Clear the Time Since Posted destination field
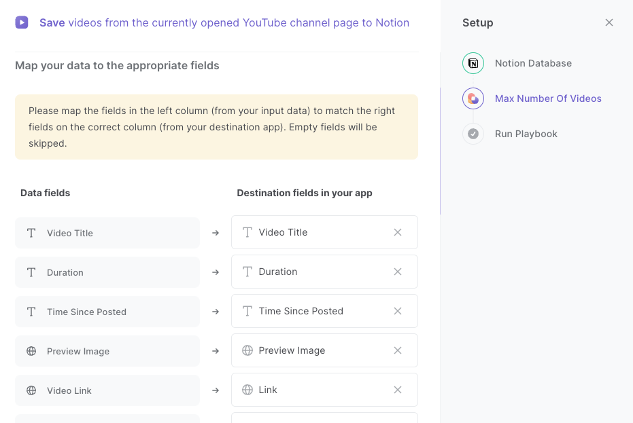 tap(398, 311)
